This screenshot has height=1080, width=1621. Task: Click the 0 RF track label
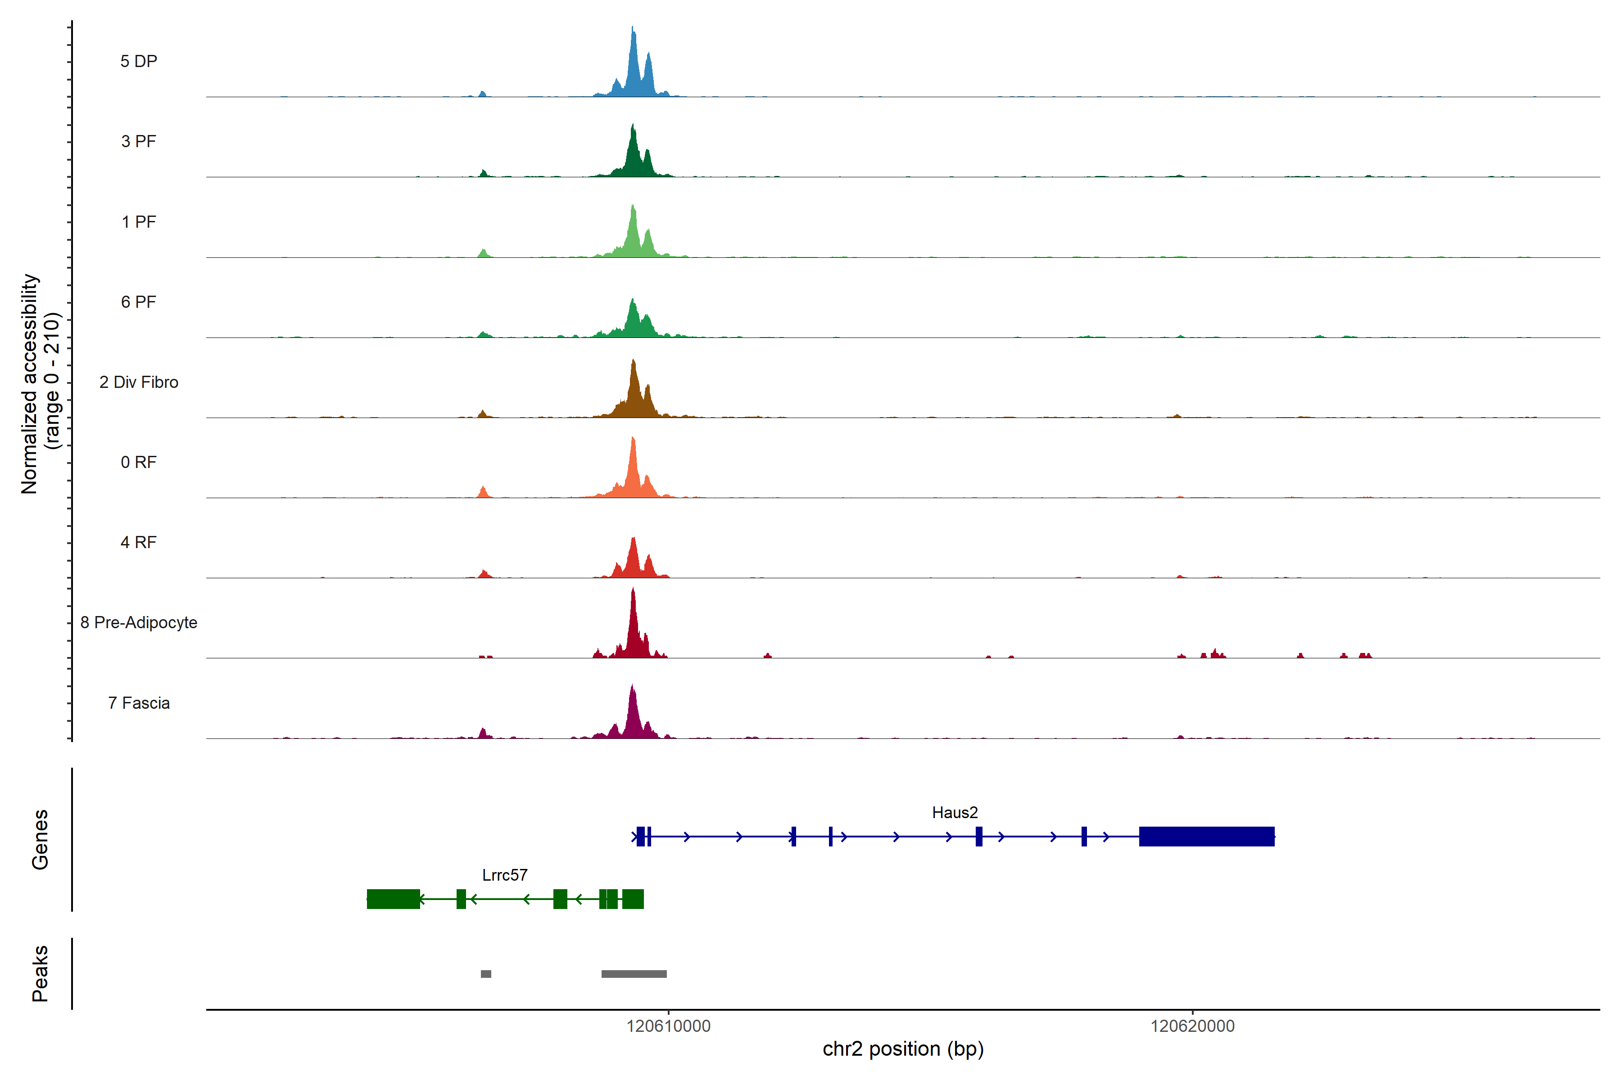139,462
